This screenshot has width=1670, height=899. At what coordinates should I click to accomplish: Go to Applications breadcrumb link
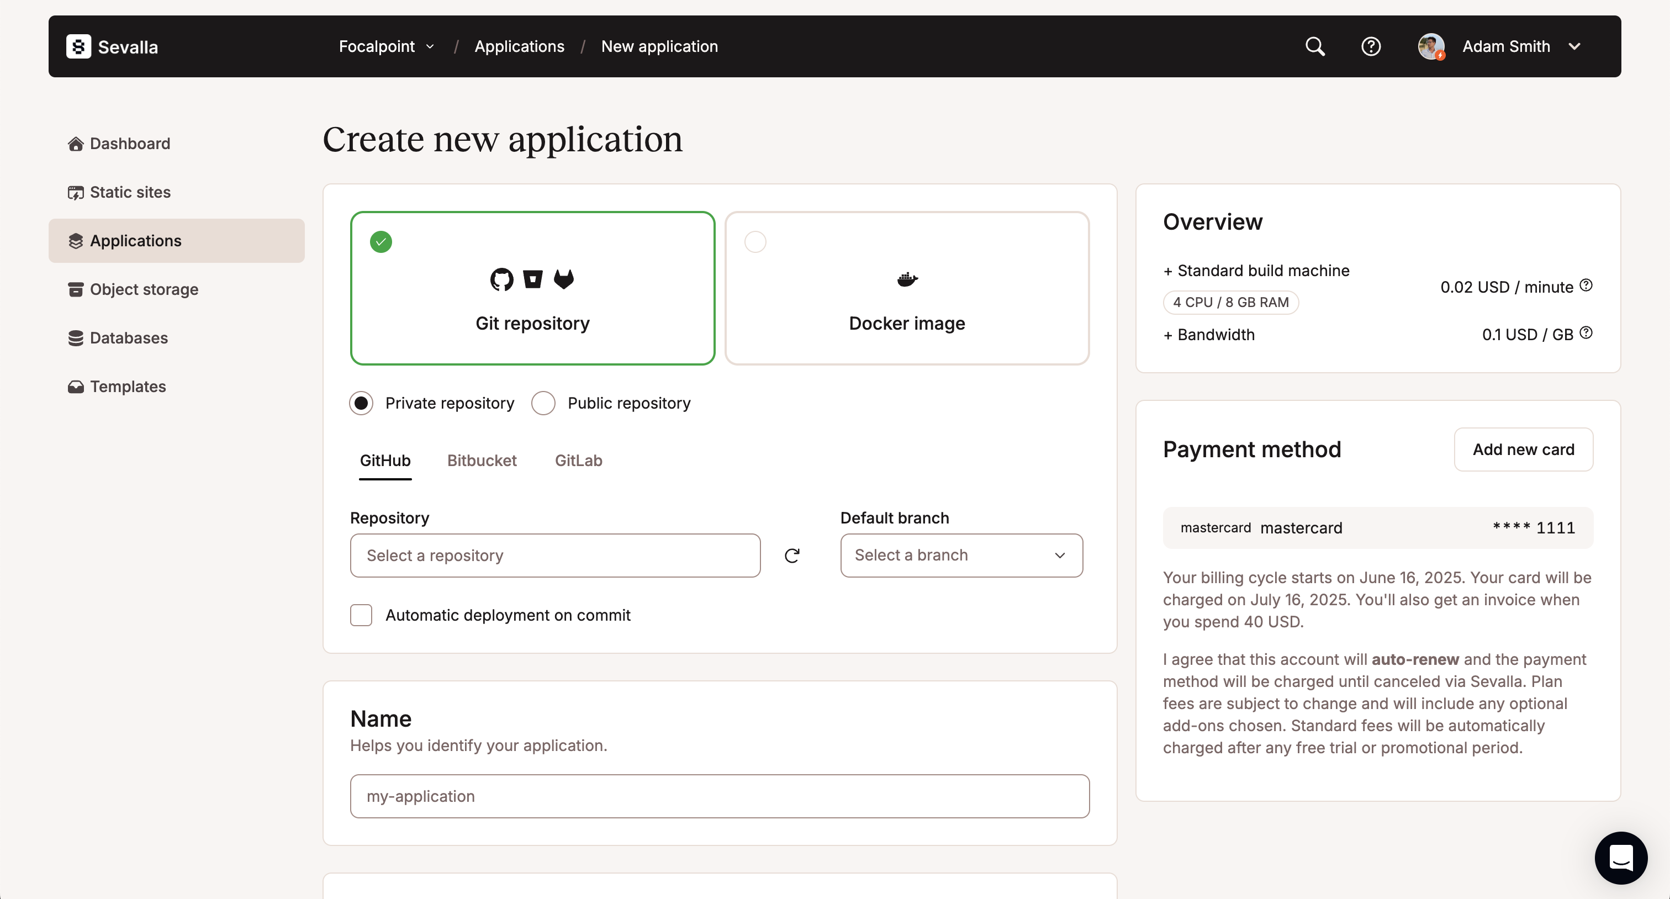pos(519,47)
